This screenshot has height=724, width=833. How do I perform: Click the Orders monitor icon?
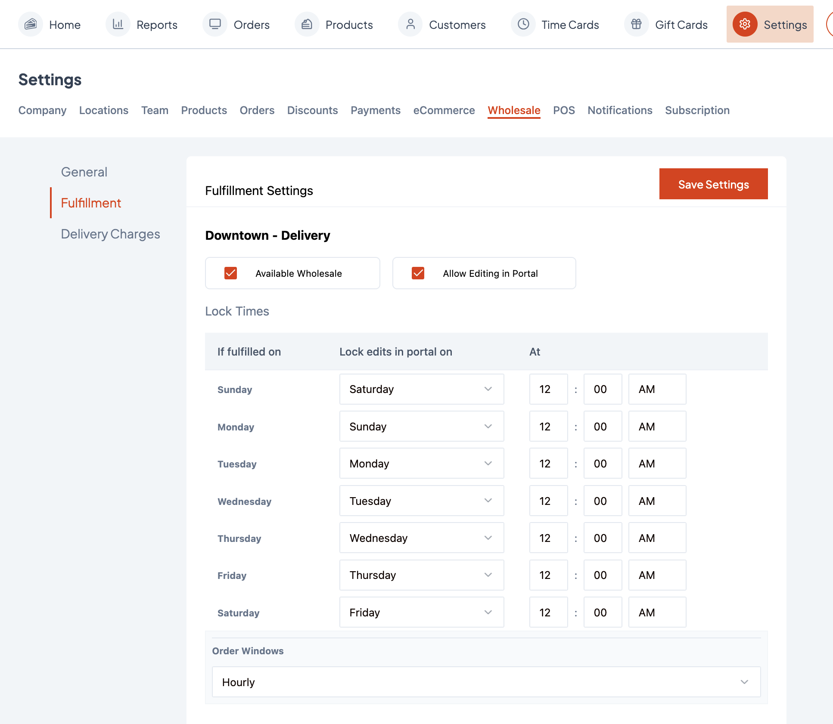tap(215, 25)
